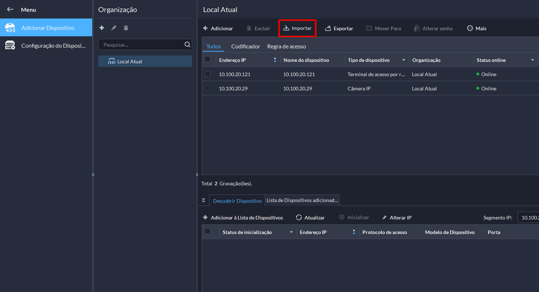Click the back arrow next to Menu
This screenshot has height=292, width=539.
(10, 10)
